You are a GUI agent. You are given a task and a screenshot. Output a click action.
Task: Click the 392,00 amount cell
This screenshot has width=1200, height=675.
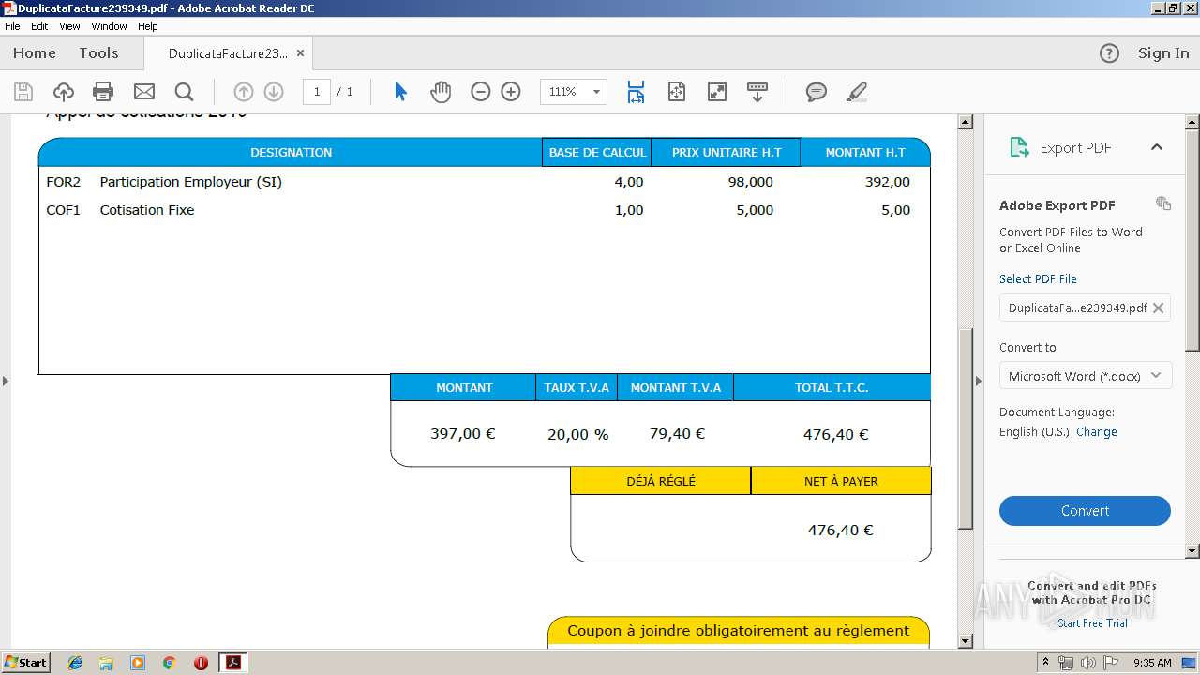pyautogui.click(x=887, y=182)
